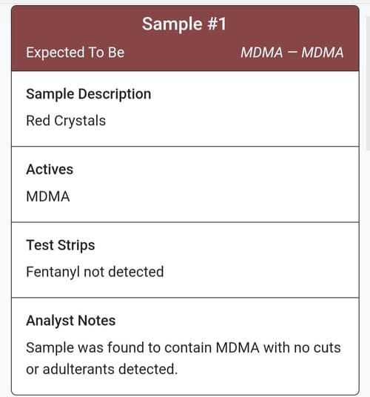This screenshot has width=370, height=397.
Task: Select the MDMA active ingredient text
Action: pos(48,196)
